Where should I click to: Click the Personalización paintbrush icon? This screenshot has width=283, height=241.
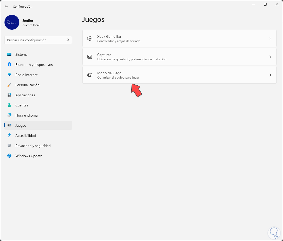tap(9, 85)
